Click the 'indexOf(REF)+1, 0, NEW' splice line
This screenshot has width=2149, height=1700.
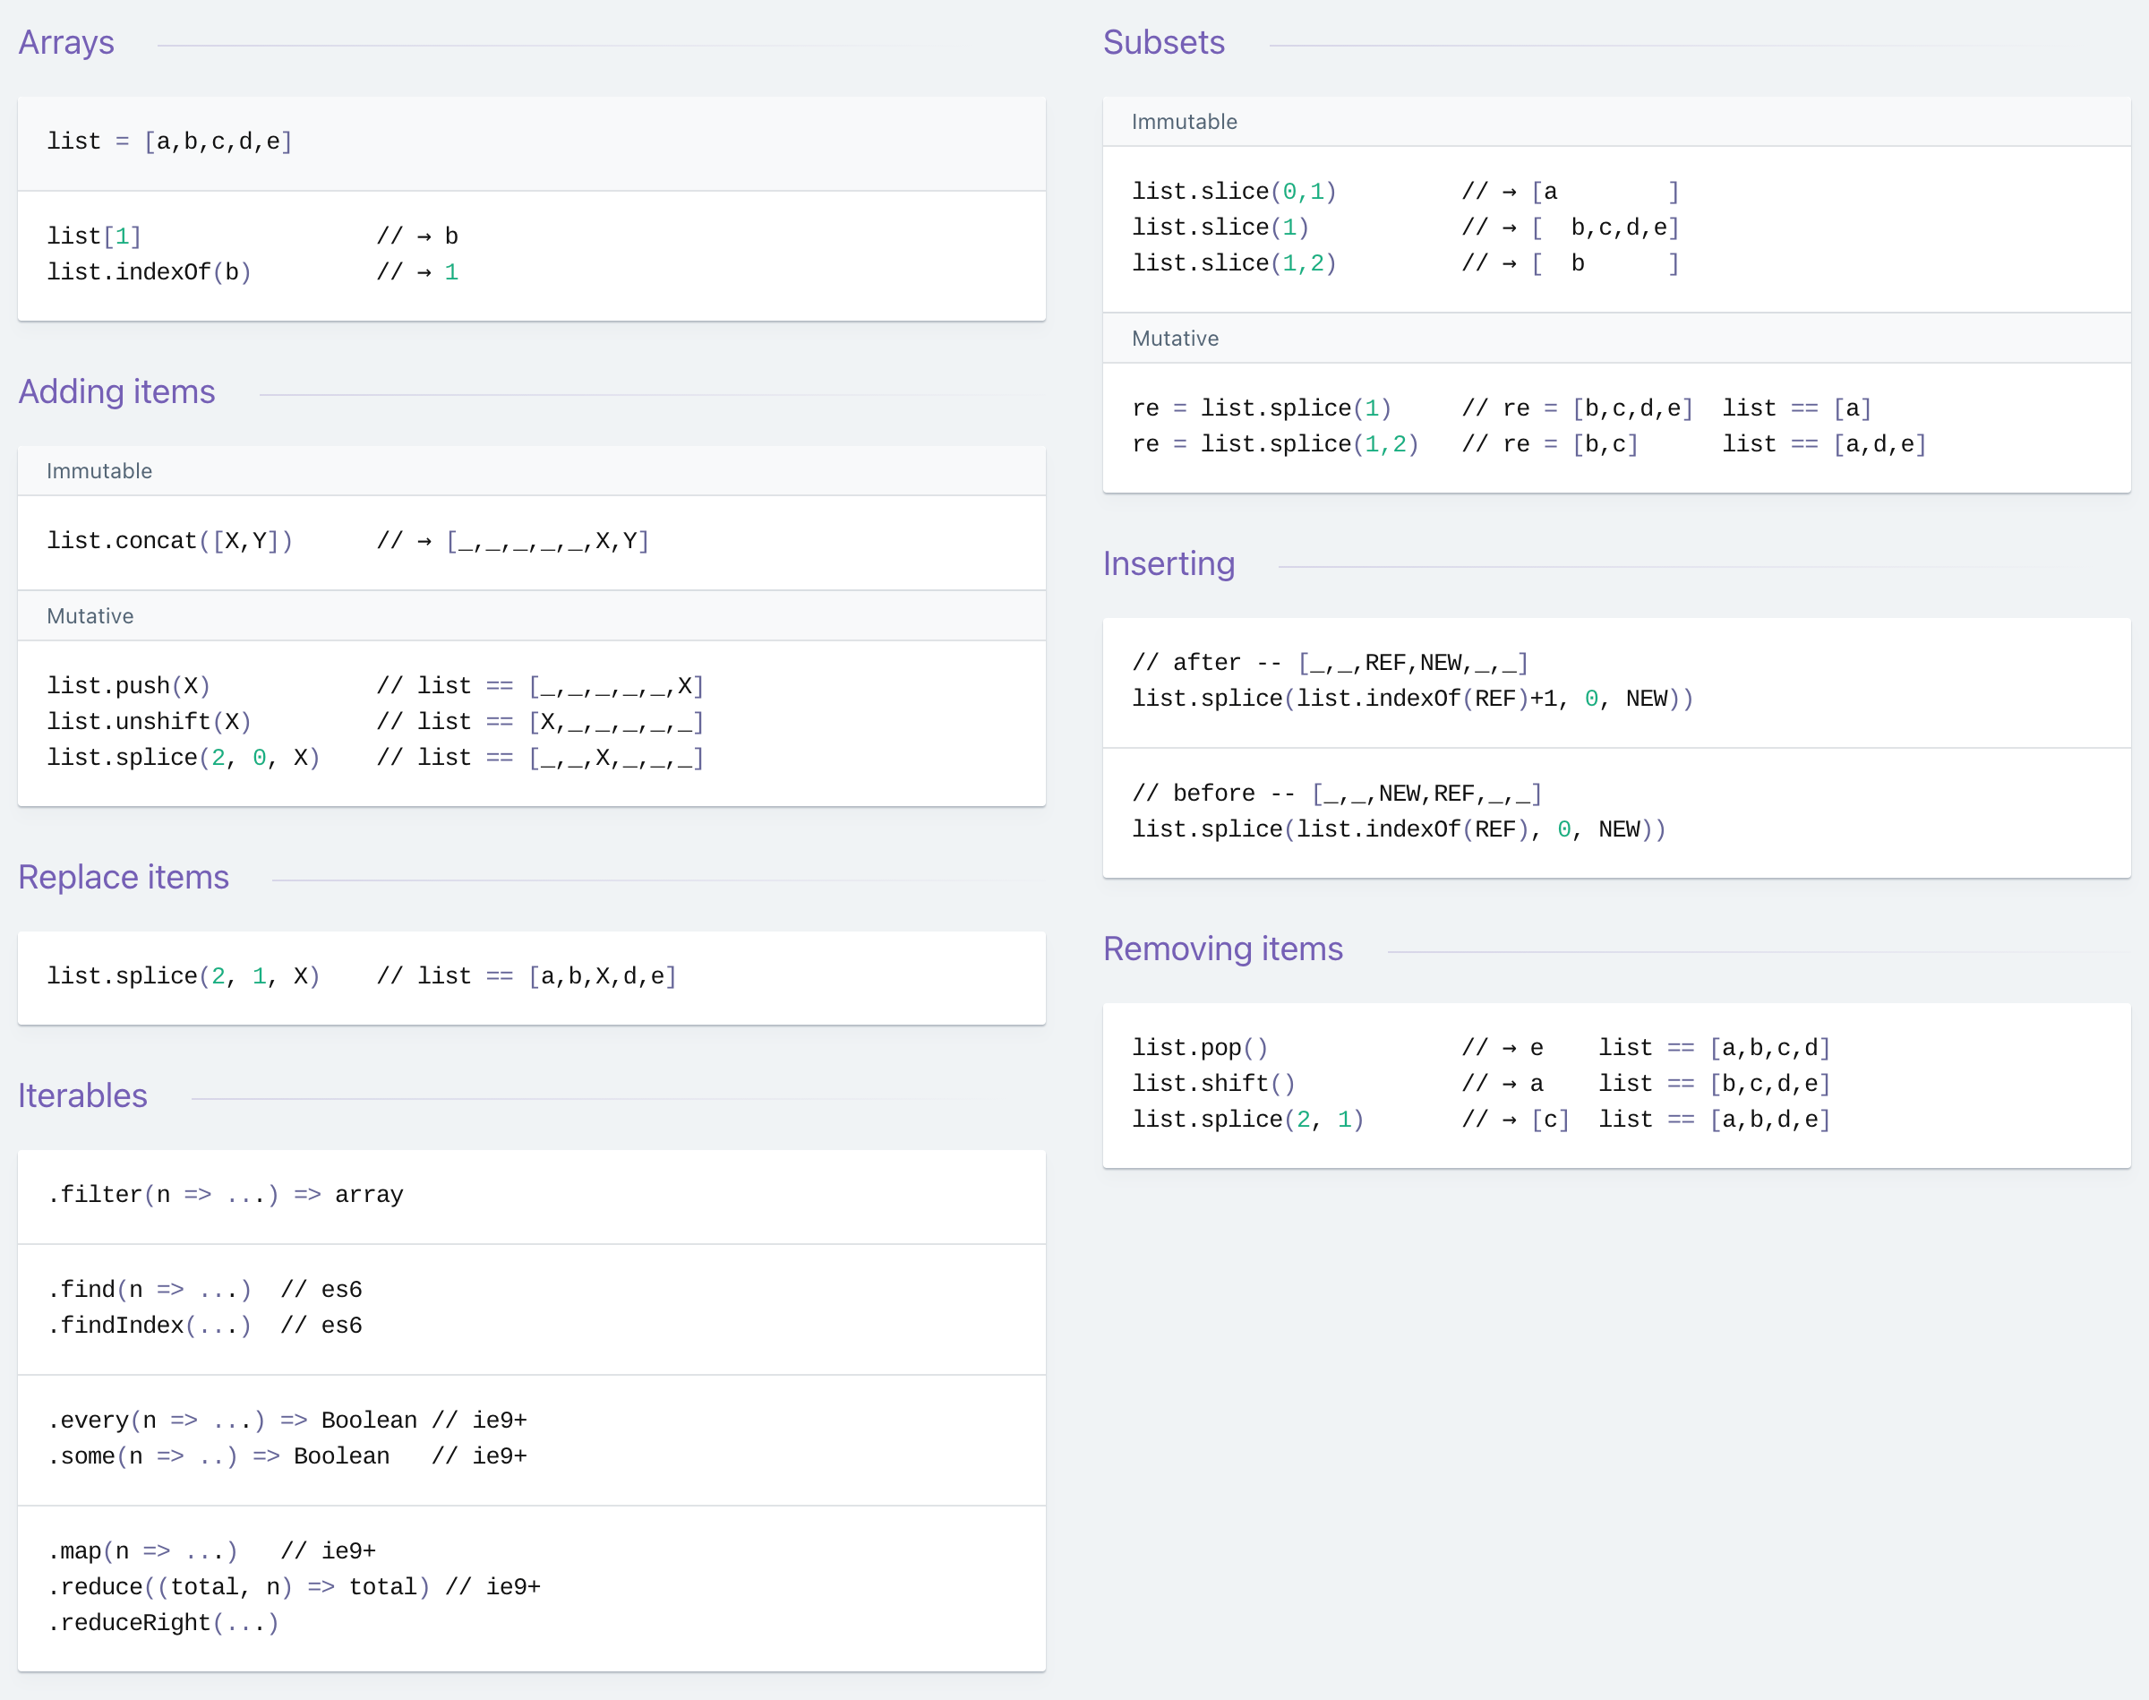[x=1413, y=699]
